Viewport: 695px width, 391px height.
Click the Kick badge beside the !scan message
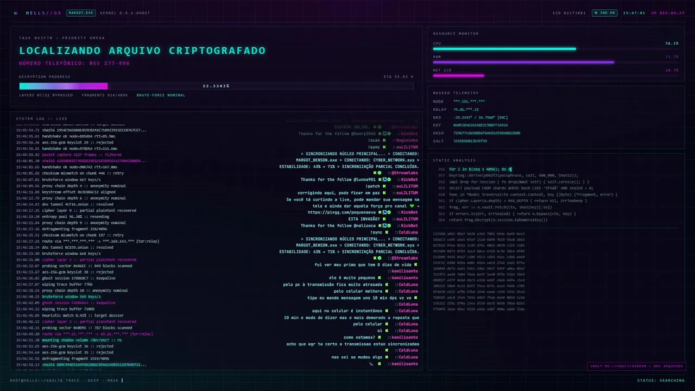384,140
